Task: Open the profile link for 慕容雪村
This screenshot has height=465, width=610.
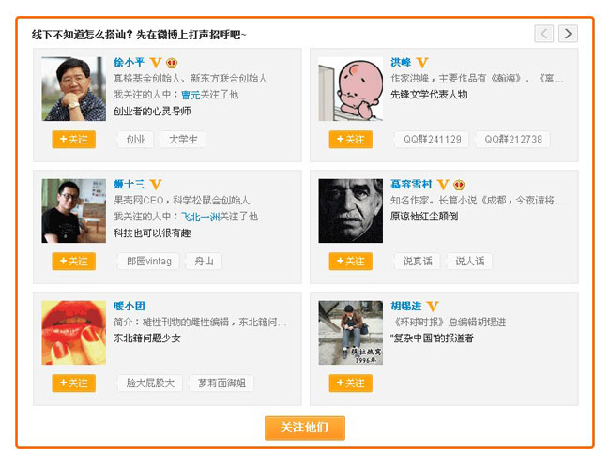Action: point(411,185)
